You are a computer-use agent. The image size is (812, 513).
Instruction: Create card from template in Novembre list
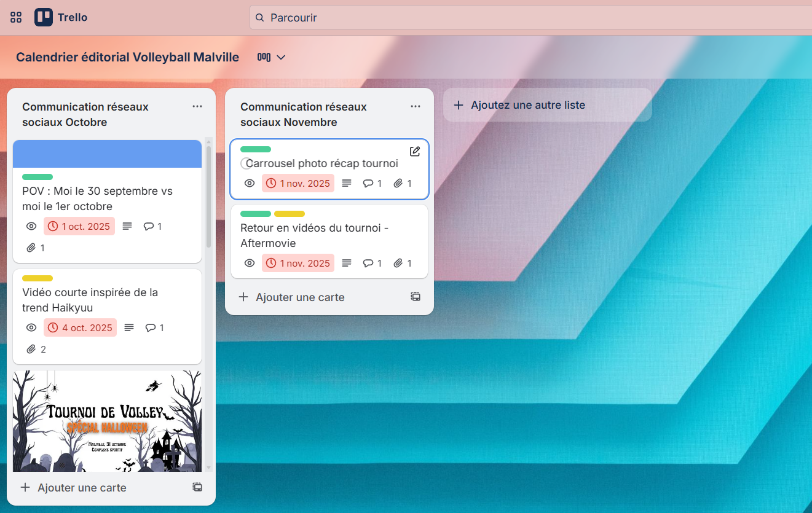point(416,297)
